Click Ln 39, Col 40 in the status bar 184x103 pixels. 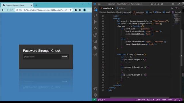(140, 100)
